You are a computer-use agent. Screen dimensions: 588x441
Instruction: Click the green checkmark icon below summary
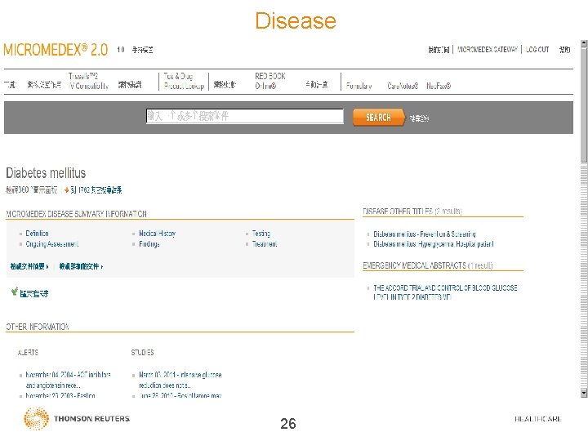(15, 292)
